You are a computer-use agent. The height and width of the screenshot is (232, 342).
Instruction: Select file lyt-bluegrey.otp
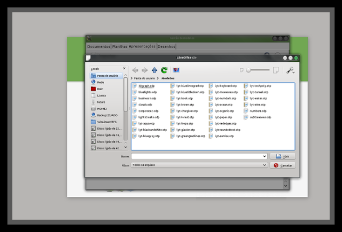coord(146,136)
